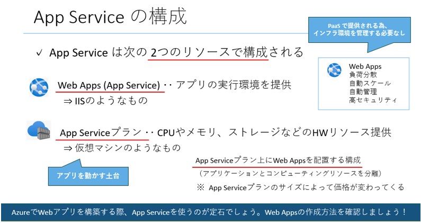Screen dimensions: 421x223
Task: Click 'App Serviceプラン上にWeb Appsを配置する構成'
Action: (278, 160)
